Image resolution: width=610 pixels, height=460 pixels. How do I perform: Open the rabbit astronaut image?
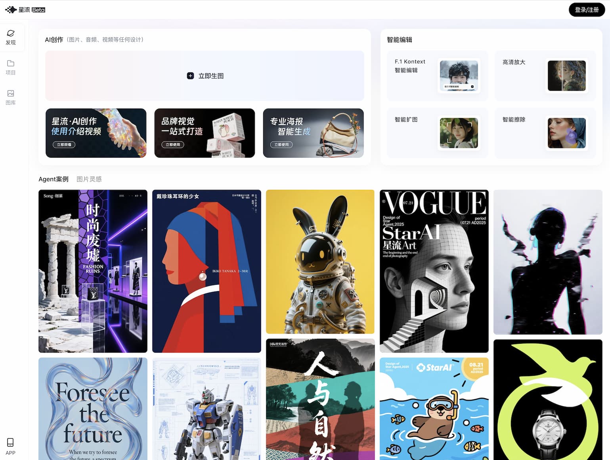320,261
